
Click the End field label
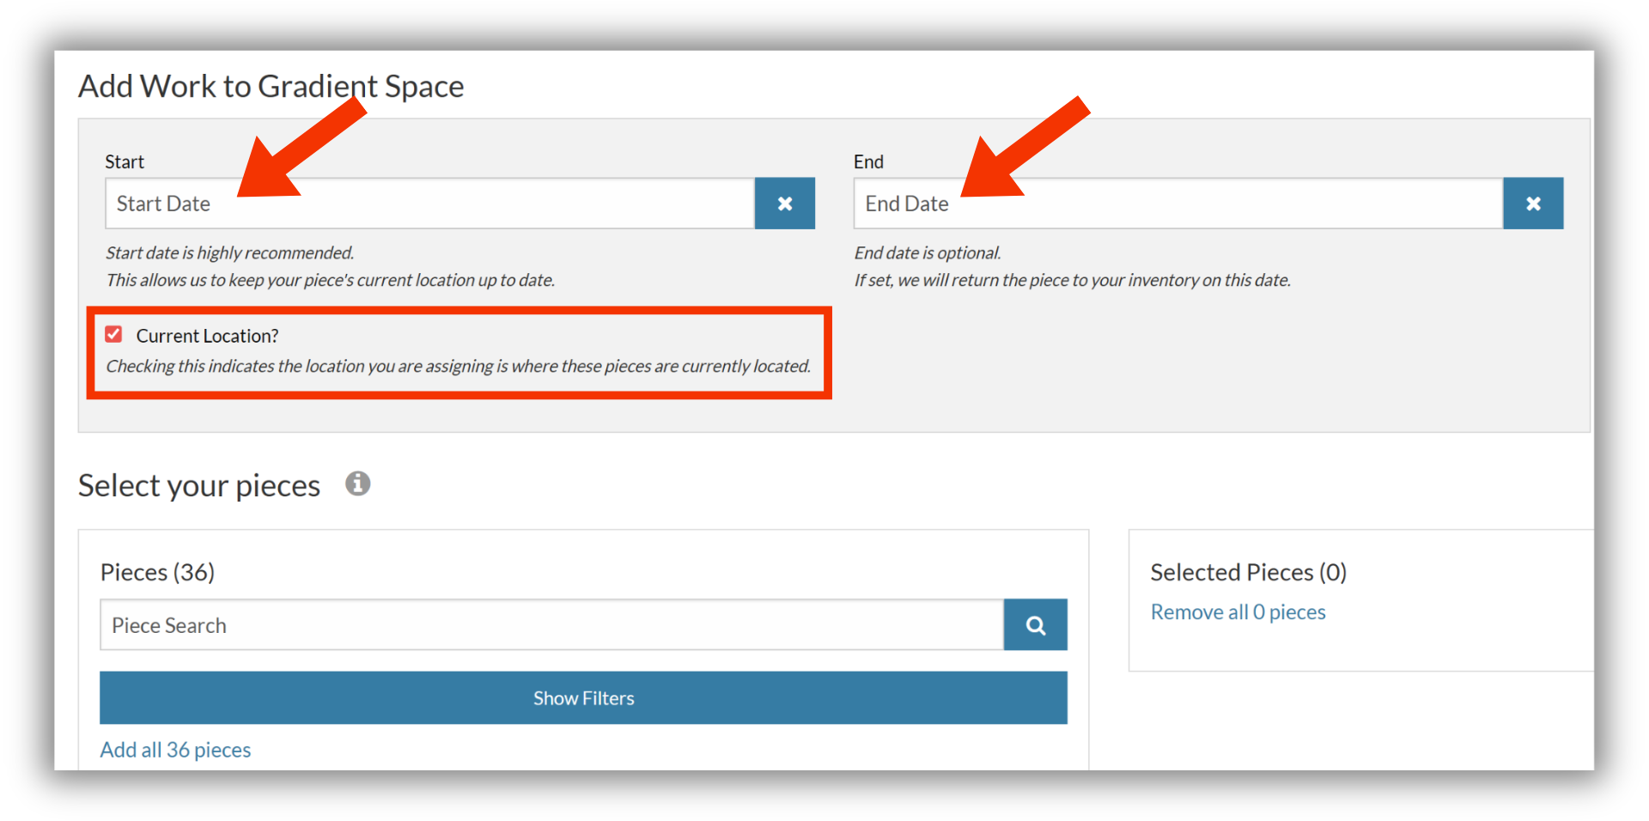[868, 161]
